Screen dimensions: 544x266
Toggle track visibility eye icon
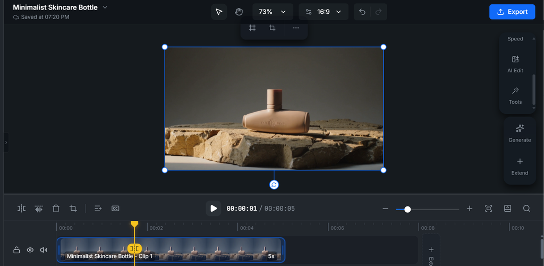click(30, 250)
